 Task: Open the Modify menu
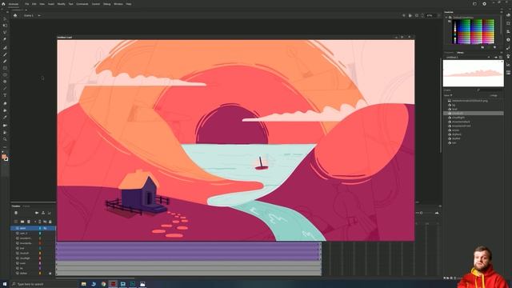click(x=61, y=4)
